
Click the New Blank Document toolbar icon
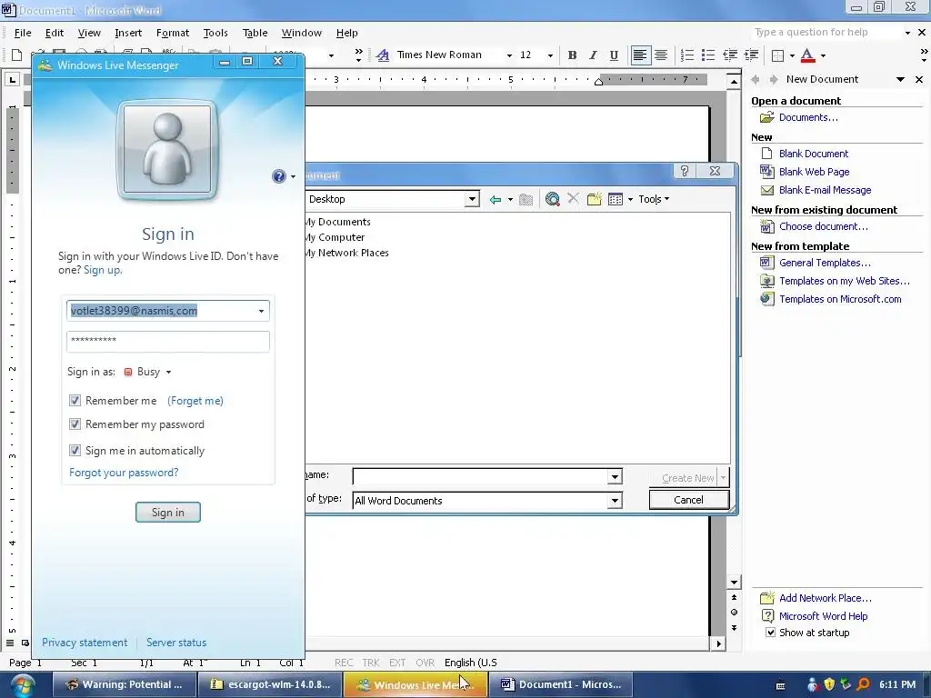point(16,55)
